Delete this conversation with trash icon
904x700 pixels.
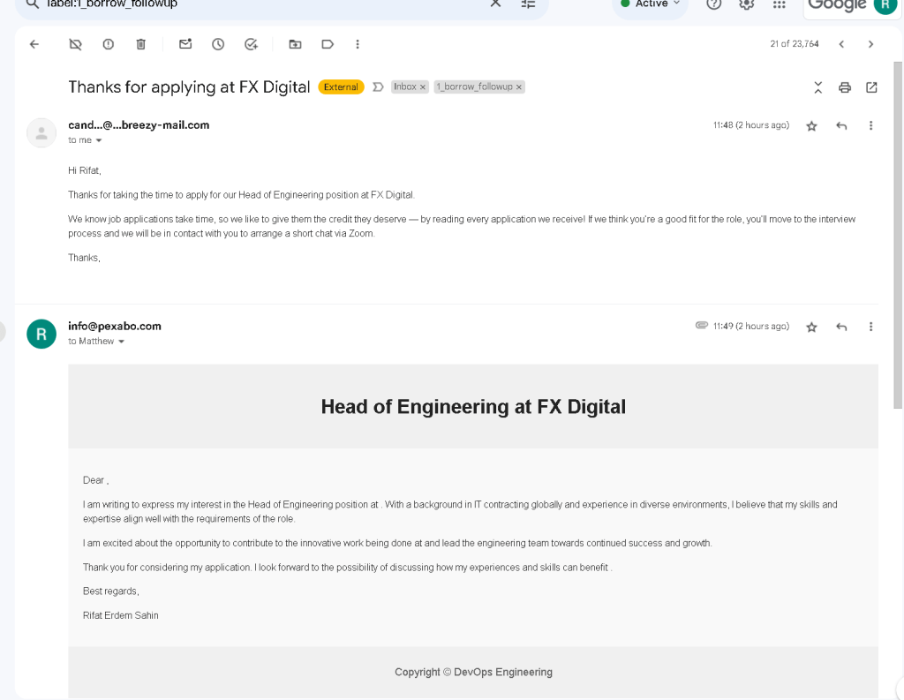tap(140, 44)
